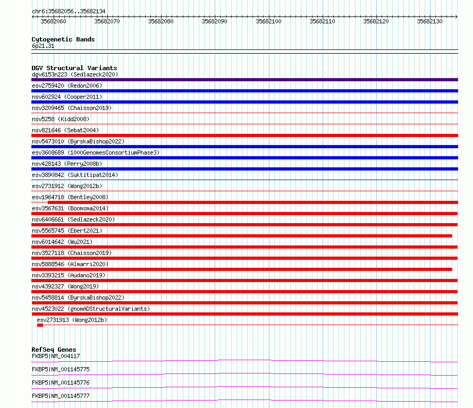Click the FKBP5|NM_001145777 transcript label
This screenshot has width=473, height=408.
point(61,396)
